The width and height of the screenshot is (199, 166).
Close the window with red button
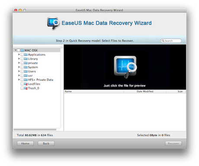(x=16, y=10)
